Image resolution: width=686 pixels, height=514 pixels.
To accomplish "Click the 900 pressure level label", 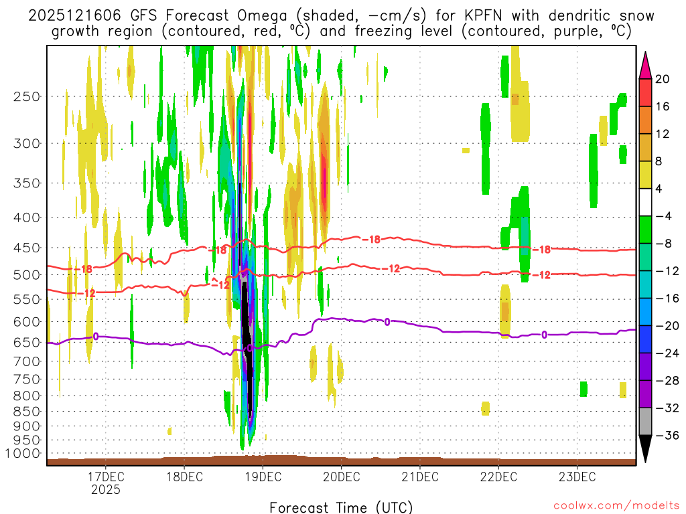I will pyautogui.click(x=27, y=426).
